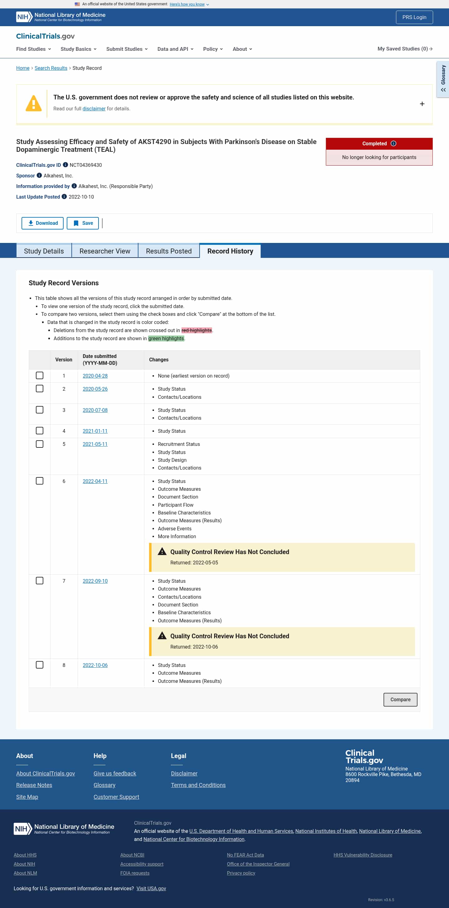Open FOIA requests in the footer

pyautogui.click(x=135, y=873)
